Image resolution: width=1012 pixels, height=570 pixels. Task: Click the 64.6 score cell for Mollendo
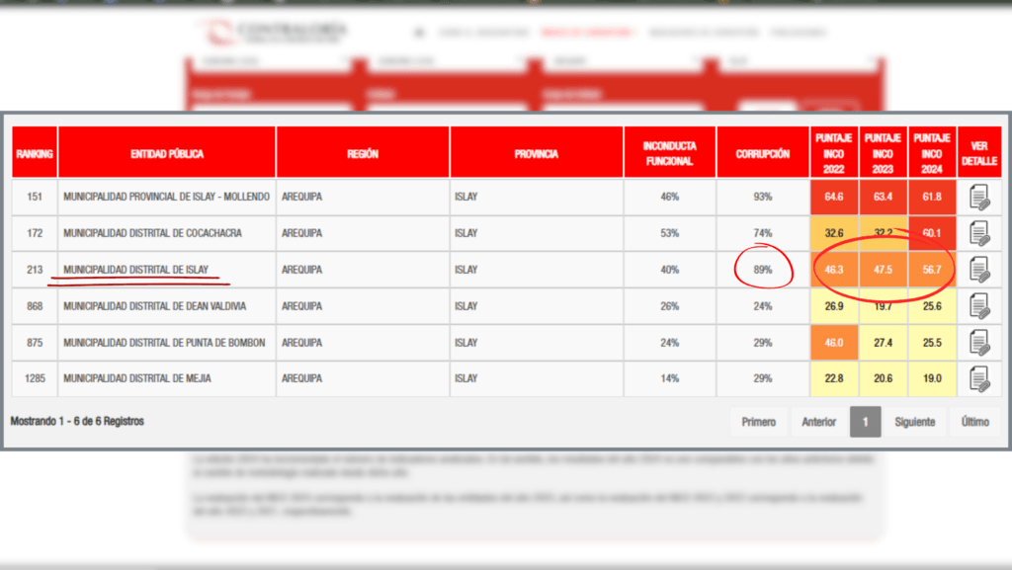[833, 198]
